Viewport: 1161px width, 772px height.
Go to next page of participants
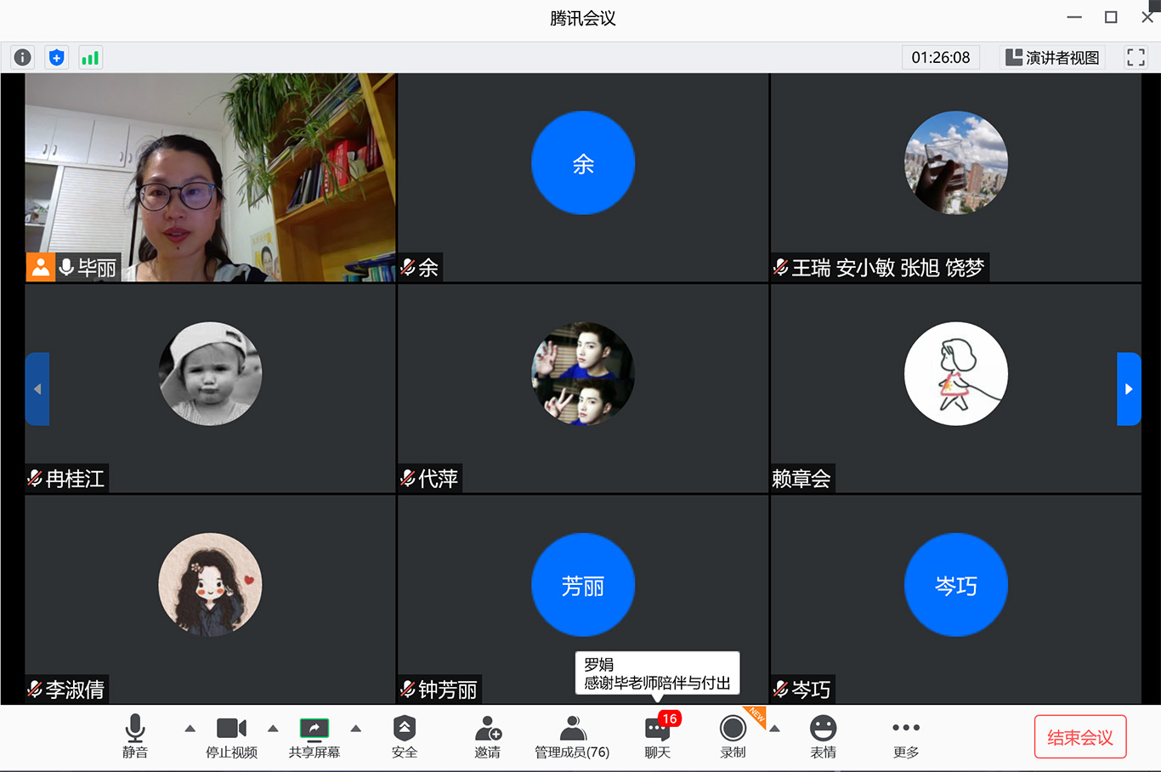pos(1128,389)
